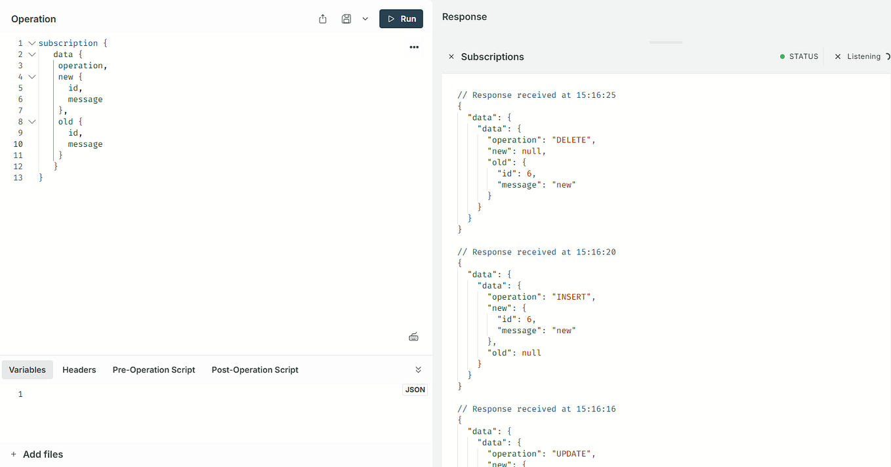Save the operation using the floppy disk icon
The width and height of the screenshot is (891, 467).
click(346, 18)
